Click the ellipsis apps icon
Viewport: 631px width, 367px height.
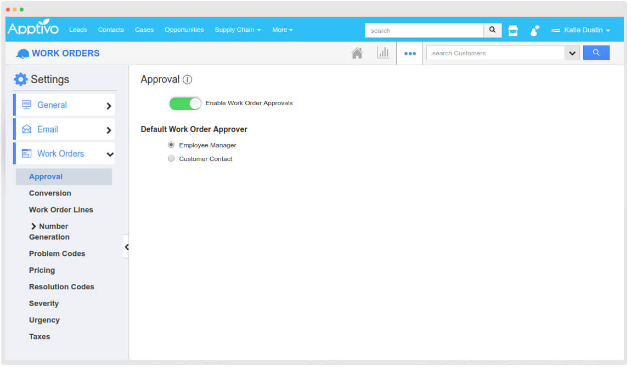point(410,53)
